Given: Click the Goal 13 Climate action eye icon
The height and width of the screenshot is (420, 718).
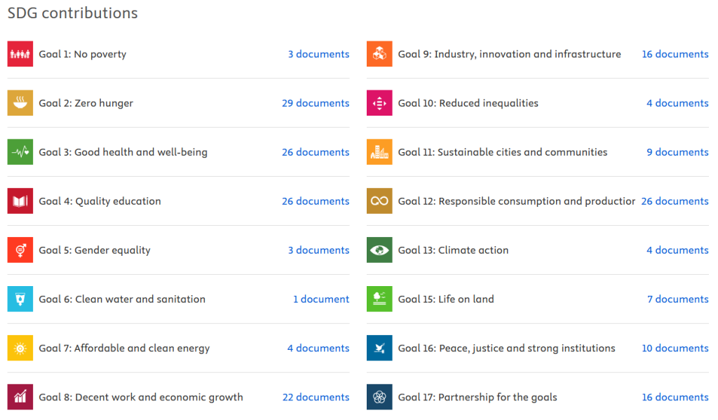Looking at the screenshot, I should (379, 250).
